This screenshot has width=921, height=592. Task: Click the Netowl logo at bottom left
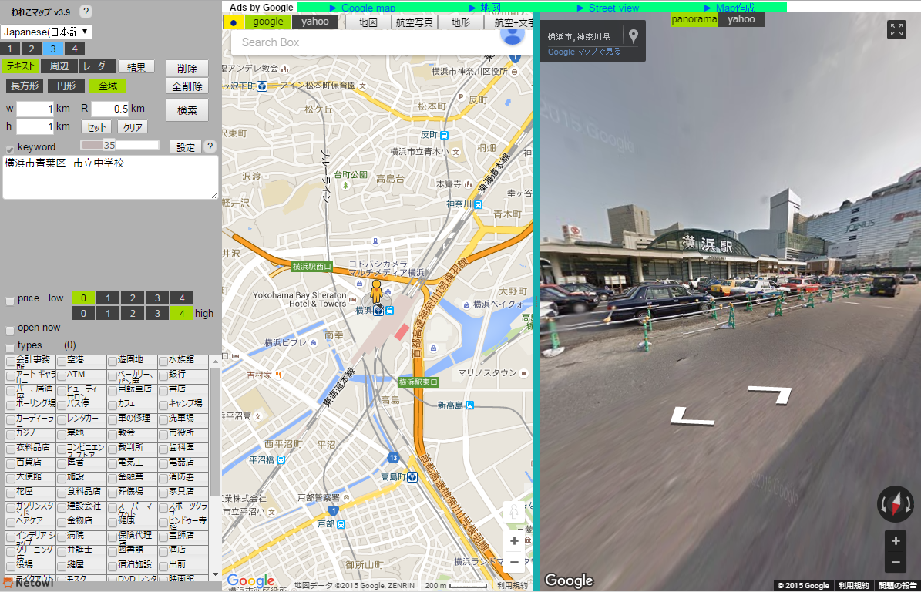click(x=27, y=584)
